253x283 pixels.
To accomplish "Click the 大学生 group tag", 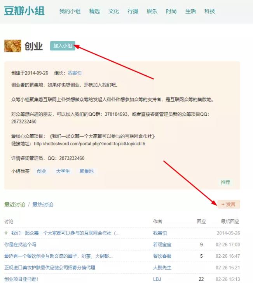I will coord(63,171).
